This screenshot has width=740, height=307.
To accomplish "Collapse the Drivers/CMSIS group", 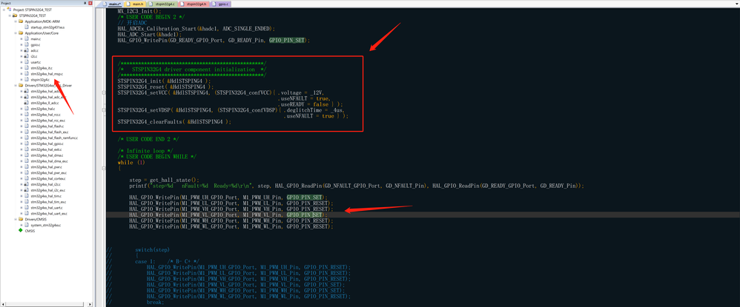I will (x=16, y=219).
